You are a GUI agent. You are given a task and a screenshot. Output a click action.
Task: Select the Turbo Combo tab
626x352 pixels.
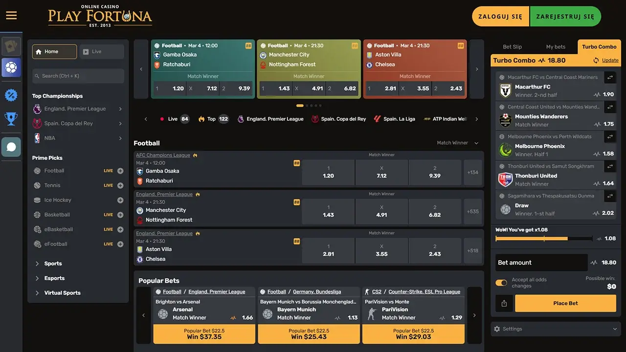point(599,47)
